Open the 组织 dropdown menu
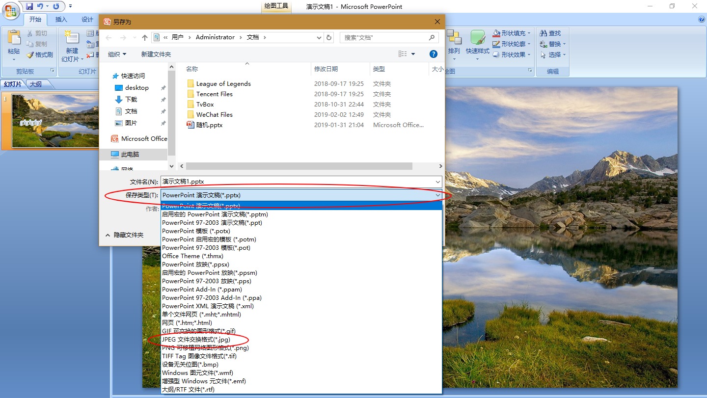This screenshot has height=398, width=707. [117, 54]
